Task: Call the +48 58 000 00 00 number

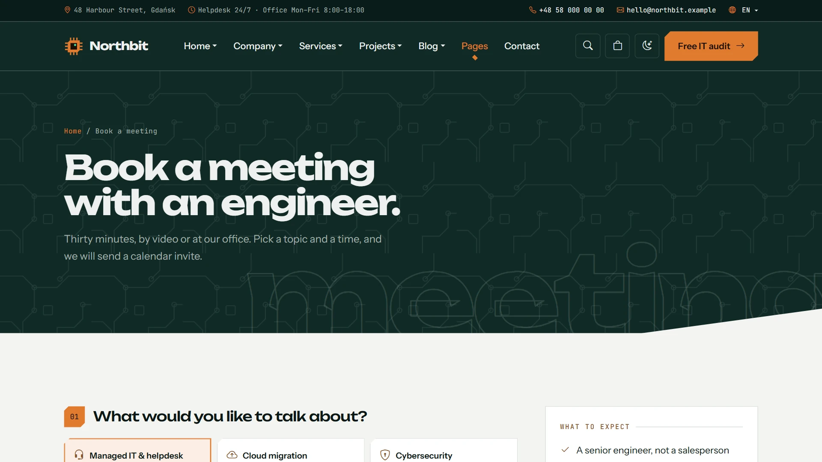Action: pyautogui.click(x=571, y=10)
